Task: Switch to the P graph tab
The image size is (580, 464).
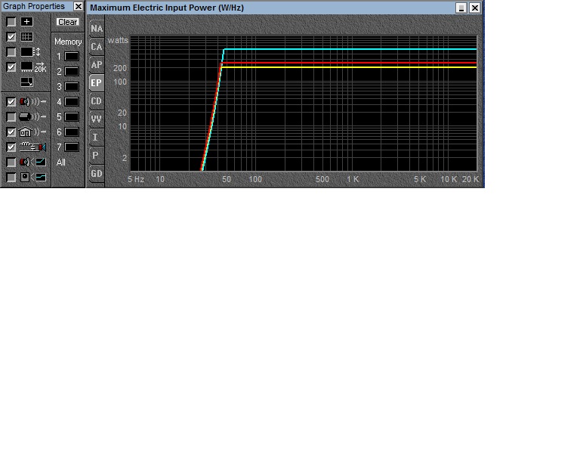Action: (97, 156)
